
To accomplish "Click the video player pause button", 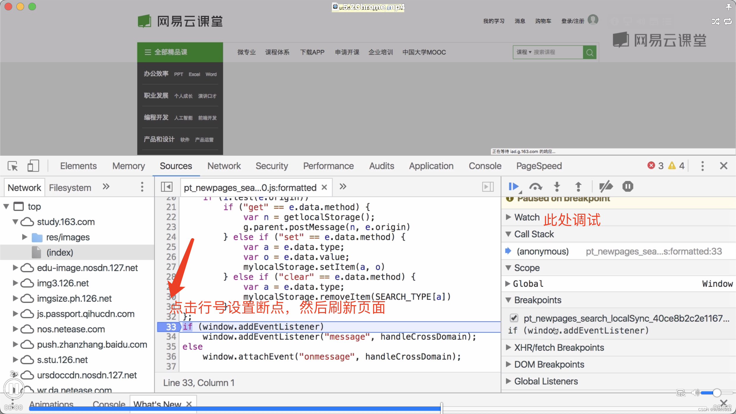I will [14, 388].
